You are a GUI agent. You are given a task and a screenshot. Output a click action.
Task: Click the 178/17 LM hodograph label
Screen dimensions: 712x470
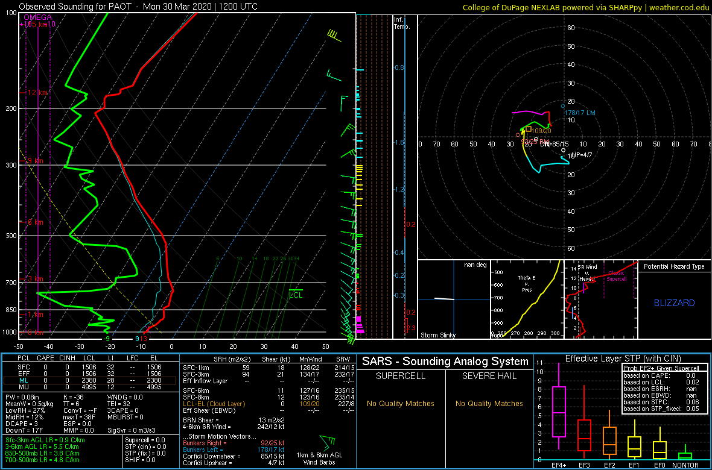click(x=579, y=113)
